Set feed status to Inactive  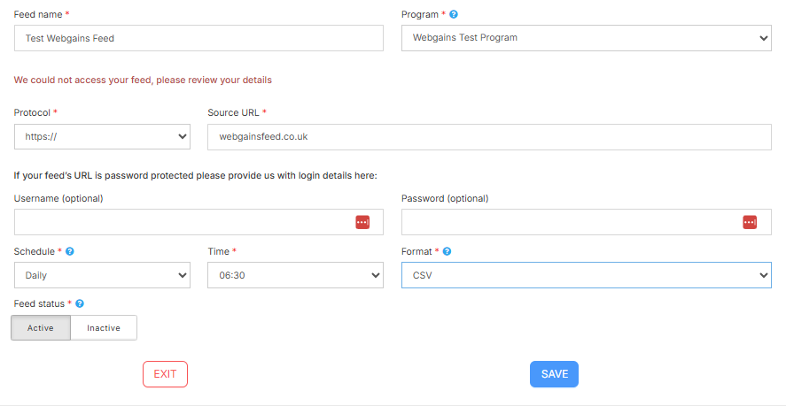[x=104, y=327]
